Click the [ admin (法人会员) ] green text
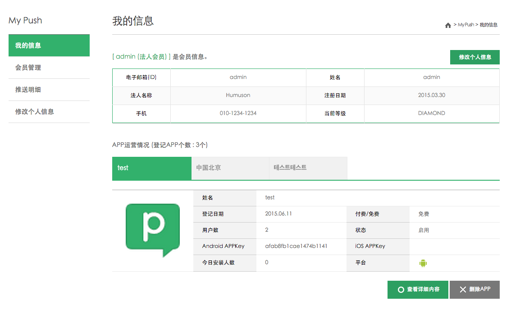520x310 pixels. pos(141,57)
